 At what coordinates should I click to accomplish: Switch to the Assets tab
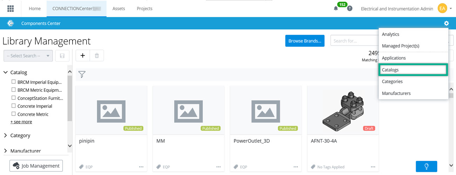119,9
